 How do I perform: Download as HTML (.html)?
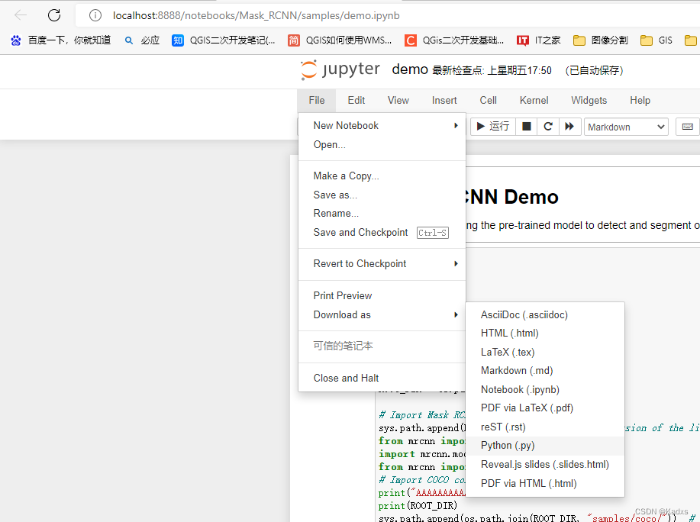[544, 333]
